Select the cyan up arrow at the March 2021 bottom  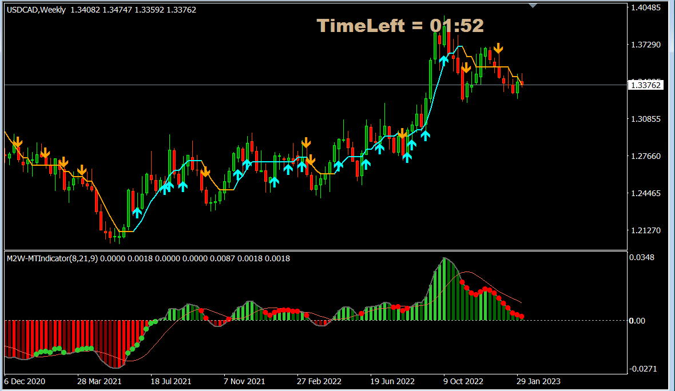[137, 213]
